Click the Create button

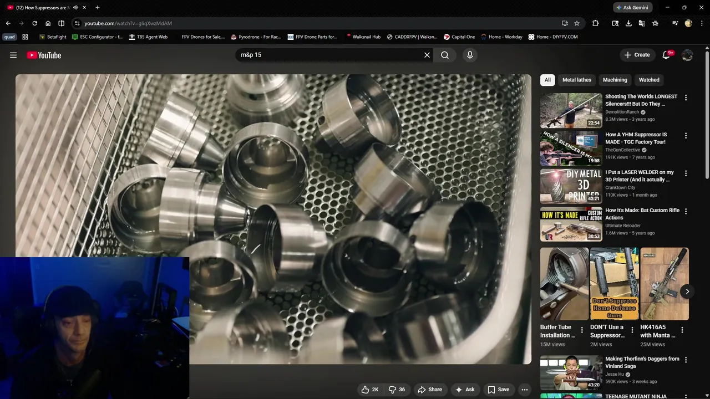pyautogui.click(x=637, y=55)
